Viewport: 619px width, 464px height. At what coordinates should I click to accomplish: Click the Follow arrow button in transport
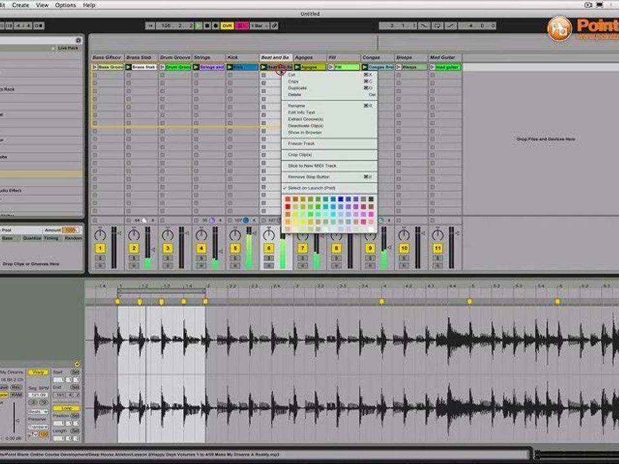point(150,26)
